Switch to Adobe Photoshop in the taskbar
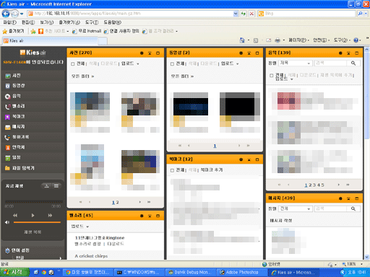This screenshot has width=370, height=277. [242, 273]
